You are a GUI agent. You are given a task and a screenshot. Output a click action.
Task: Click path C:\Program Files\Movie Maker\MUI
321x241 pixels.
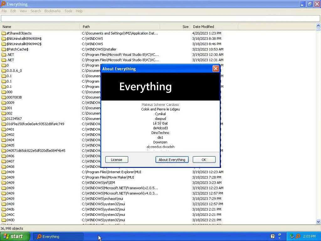108,177
